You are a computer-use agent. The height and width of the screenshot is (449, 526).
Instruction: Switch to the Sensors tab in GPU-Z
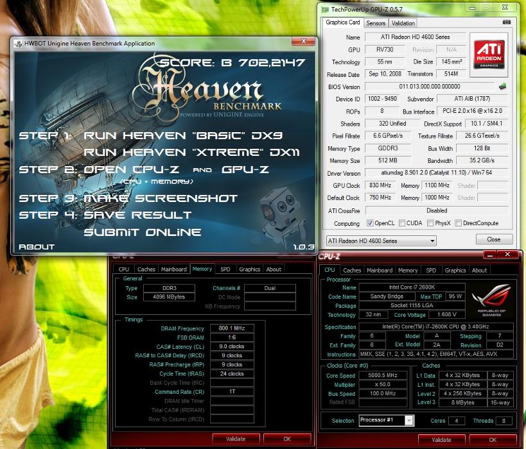pyautogui.click(x=376, y=23)
